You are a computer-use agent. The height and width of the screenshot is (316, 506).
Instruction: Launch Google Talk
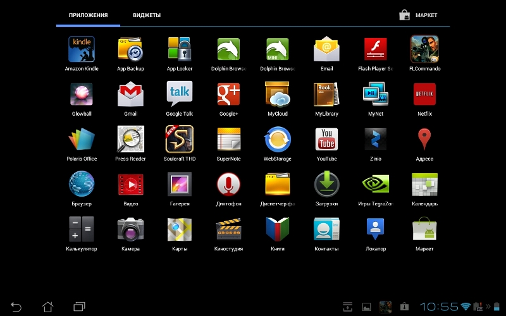[180, 94]
